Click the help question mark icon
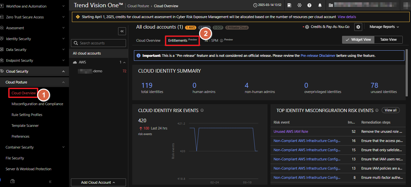 click(x=309, y=6)
